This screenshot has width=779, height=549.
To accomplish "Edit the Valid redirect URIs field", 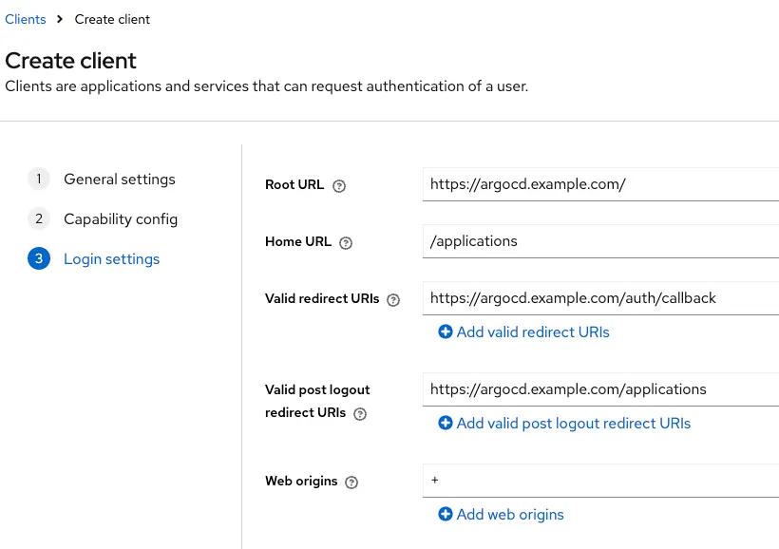I will click(600, 298).
